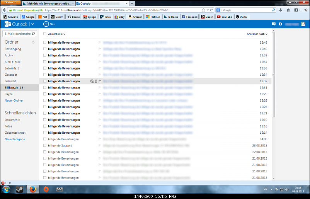Screen dimensions: 310x199
Task: Tick the select-all checkbox beside Ansicht
Action: pyautogui.click(x=45, y=34)
